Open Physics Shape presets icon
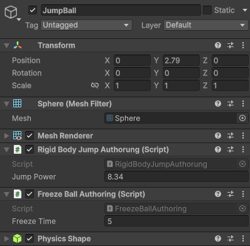 click(x=231, y=238)
